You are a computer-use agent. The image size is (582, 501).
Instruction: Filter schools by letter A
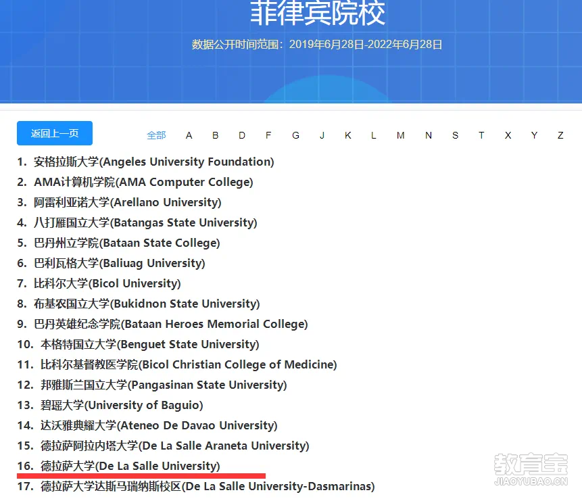point(189,135)
